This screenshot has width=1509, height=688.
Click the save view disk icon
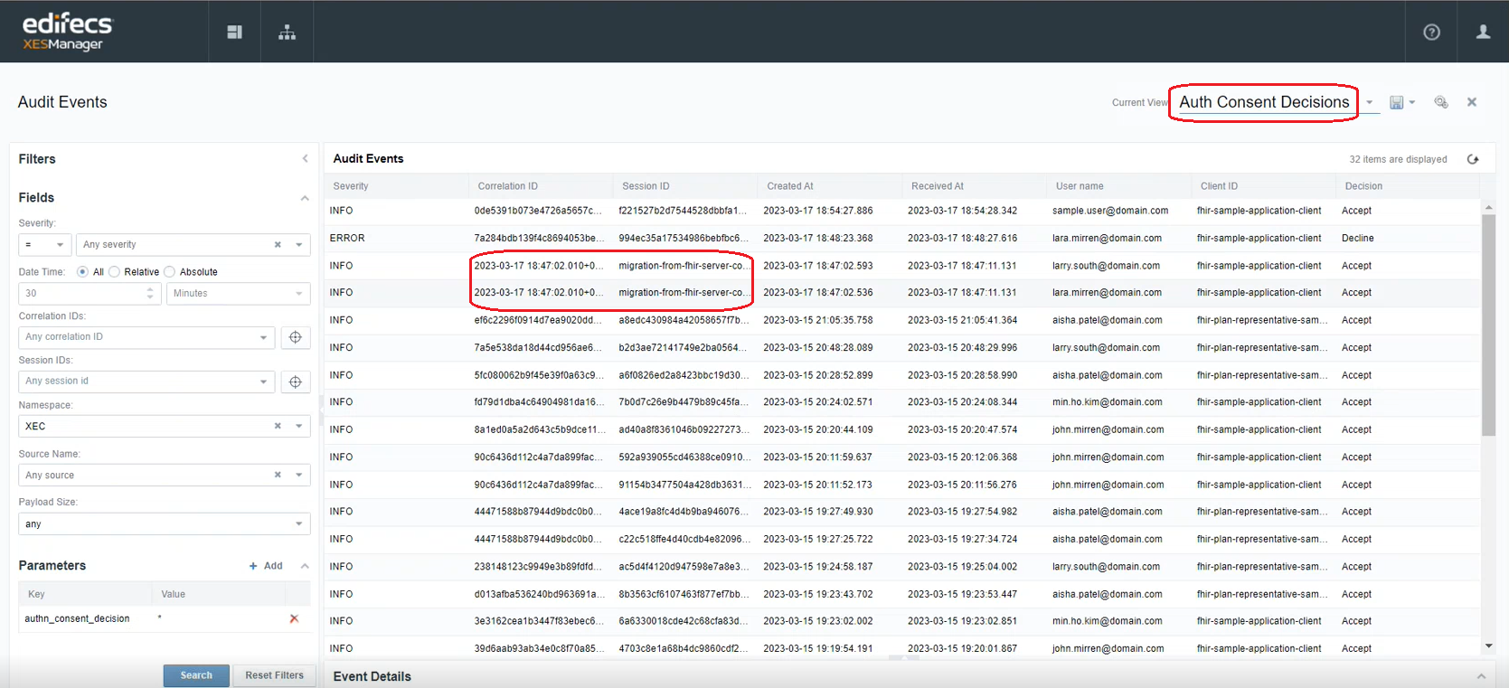1396,103
